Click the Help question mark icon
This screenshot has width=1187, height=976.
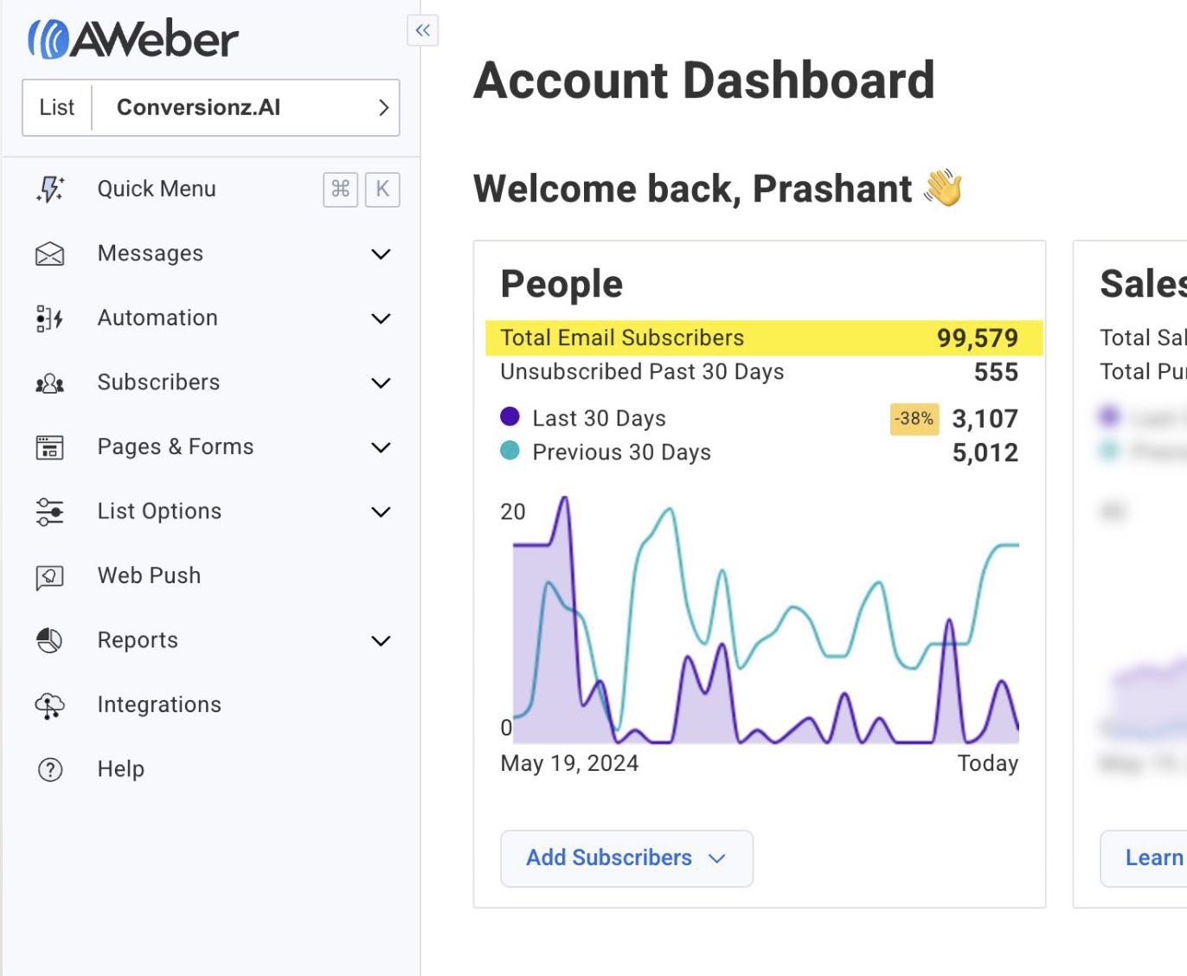coord(50,769)
